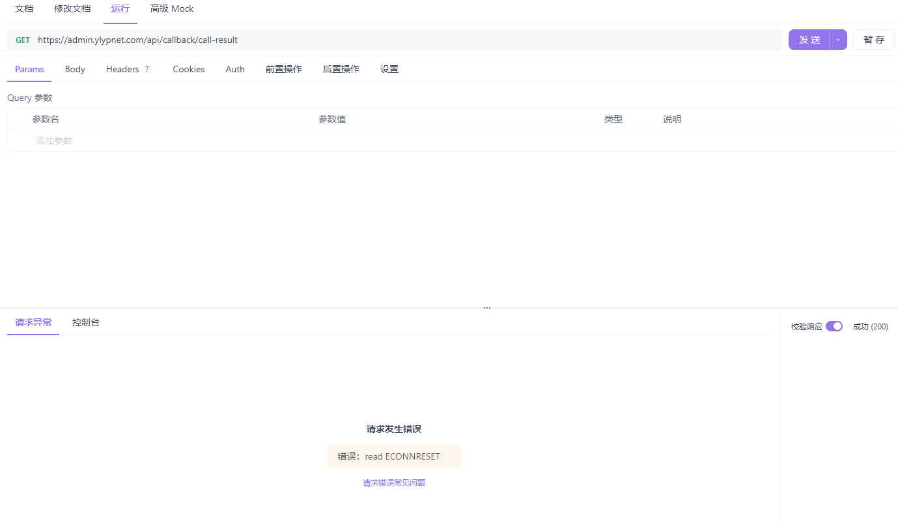898x524 pixels.
Task: Select the Body tab
Action: [x=75, y=69]
